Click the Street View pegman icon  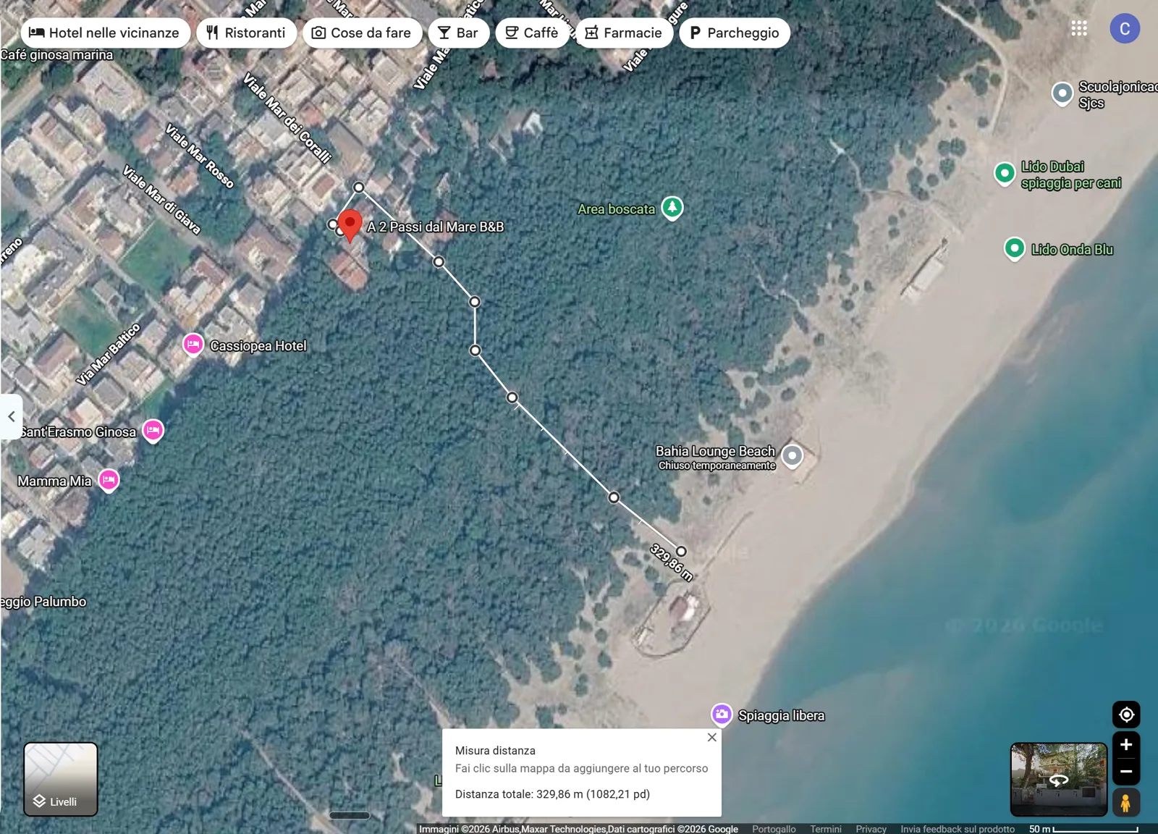(1126, 802)
